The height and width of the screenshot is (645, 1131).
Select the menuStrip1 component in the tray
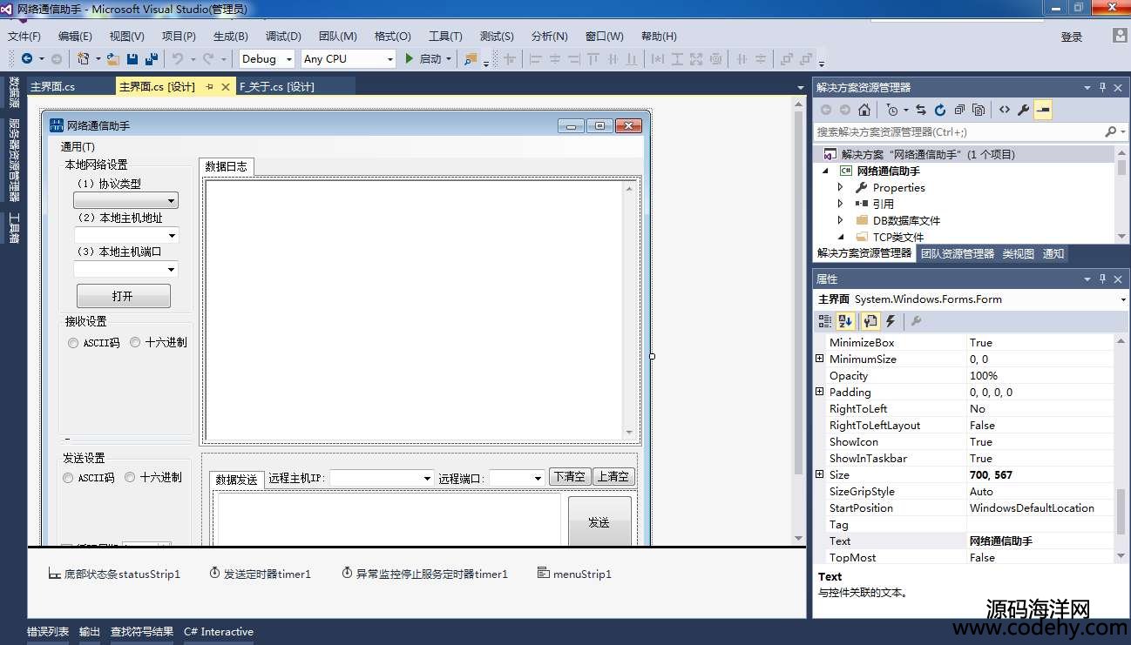click(574, 574)
